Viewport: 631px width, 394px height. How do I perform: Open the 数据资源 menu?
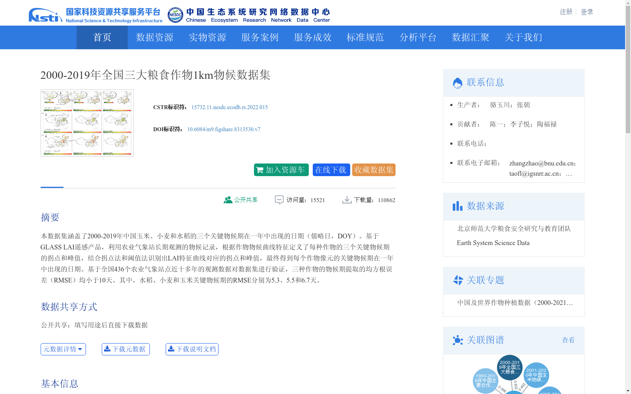[155, 37]
